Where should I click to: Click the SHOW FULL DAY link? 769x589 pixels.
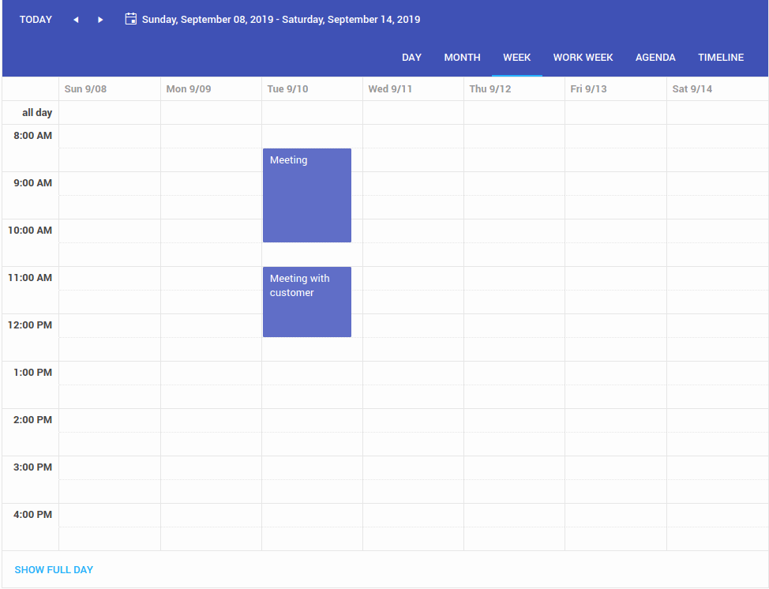click(x=54, y=570)
